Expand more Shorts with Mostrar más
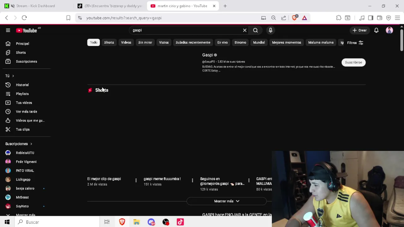The height and width of the screenshot is (227, 404). pyautogui.click(x=227, y=201)
